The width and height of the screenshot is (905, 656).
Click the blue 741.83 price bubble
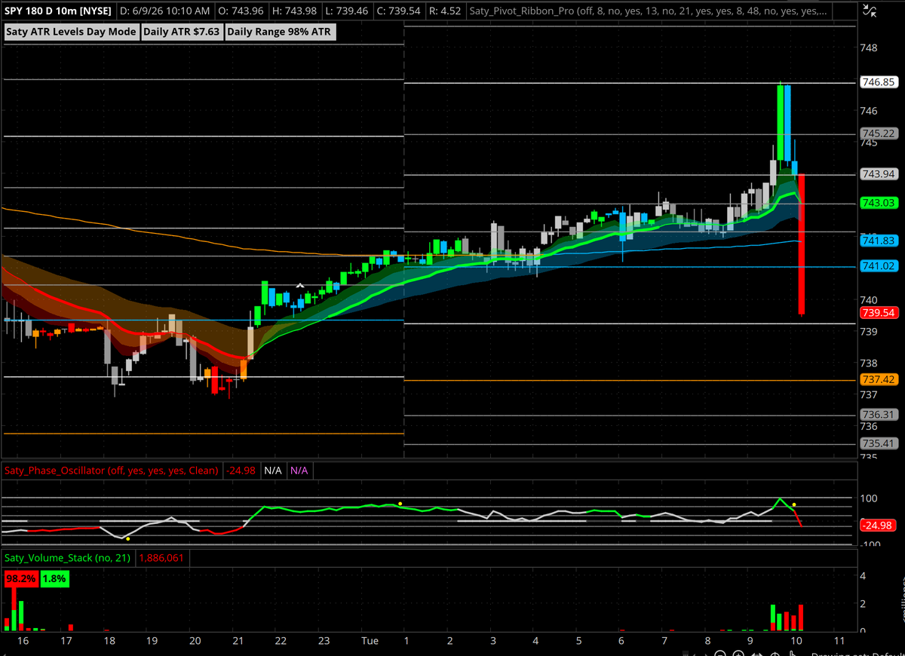[878, 240]
